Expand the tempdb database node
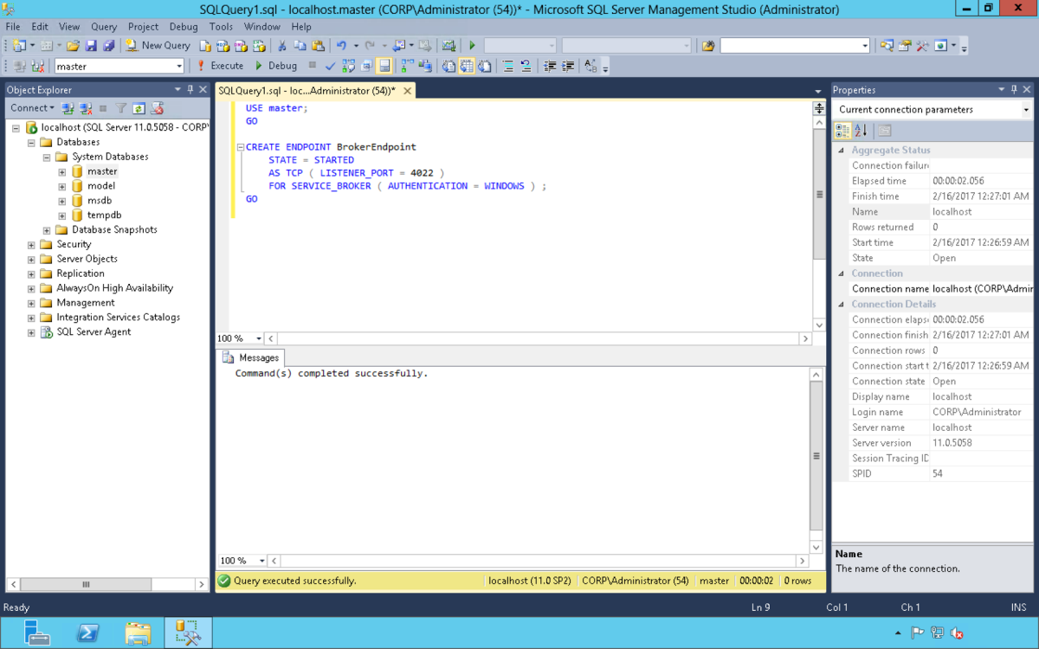 [62, 215]
